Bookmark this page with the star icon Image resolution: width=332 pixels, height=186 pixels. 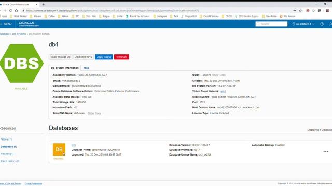300,10
